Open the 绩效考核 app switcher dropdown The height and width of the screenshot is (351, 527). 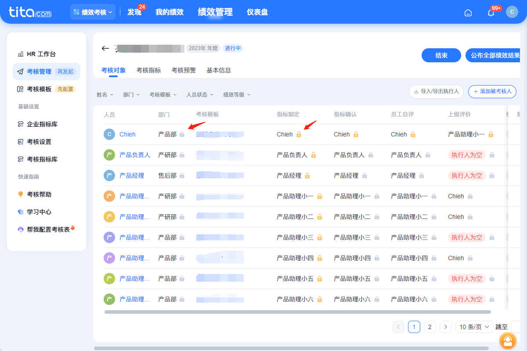(93, 12)
